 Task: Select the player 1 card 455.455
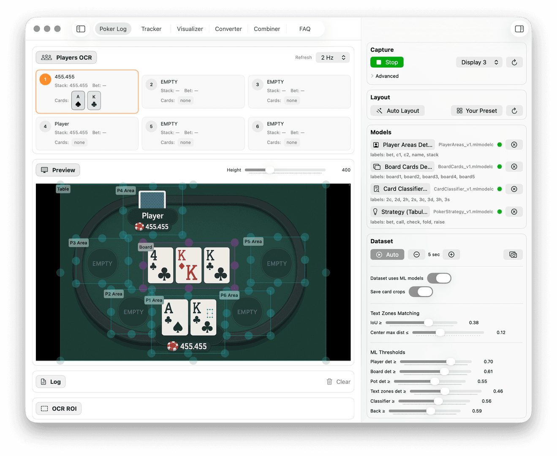coord(87,92)
